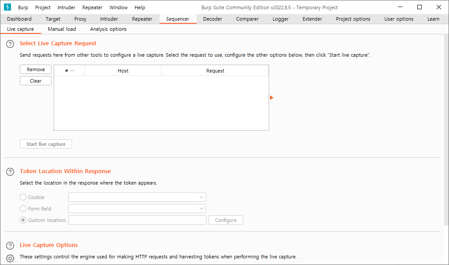
Task: Switch to the Repeater tool tab
Action: [142, 19]
